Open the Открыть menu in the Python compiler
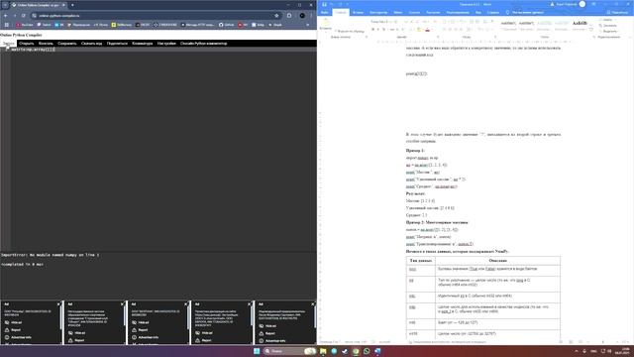634x357 pixels. [27, 44]
